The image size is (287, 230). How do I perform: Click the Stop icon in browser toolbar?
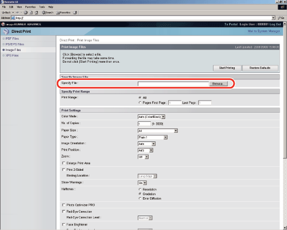[26, 13]
